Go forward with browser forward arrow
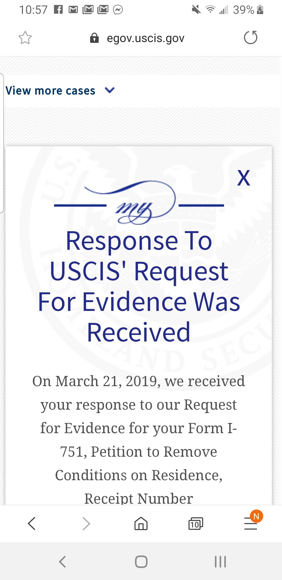This screenshot has width=282, height=580. 86,523
